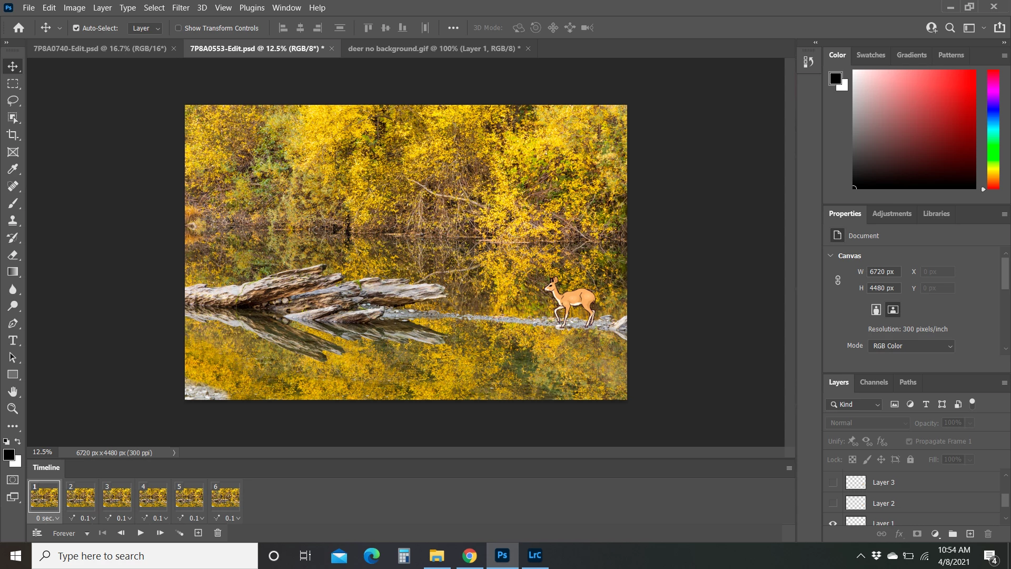Select the Clone Stamp tool
The image size is (1011, 569).
click(x=13, y=220)
